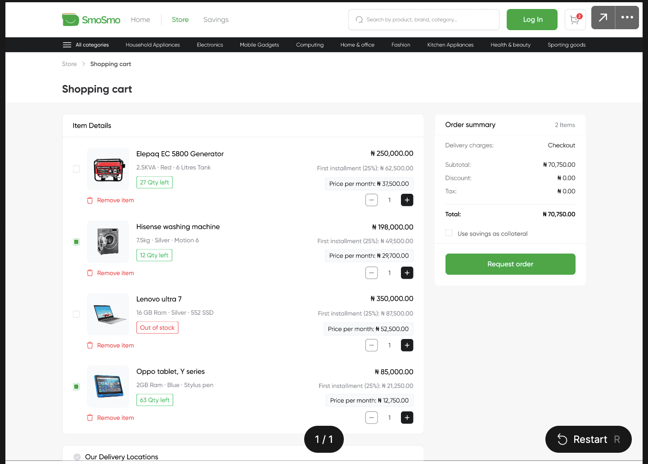Increase quantity of Hisense washing machine
Screen dimensions: 648x464
point(407,273)
